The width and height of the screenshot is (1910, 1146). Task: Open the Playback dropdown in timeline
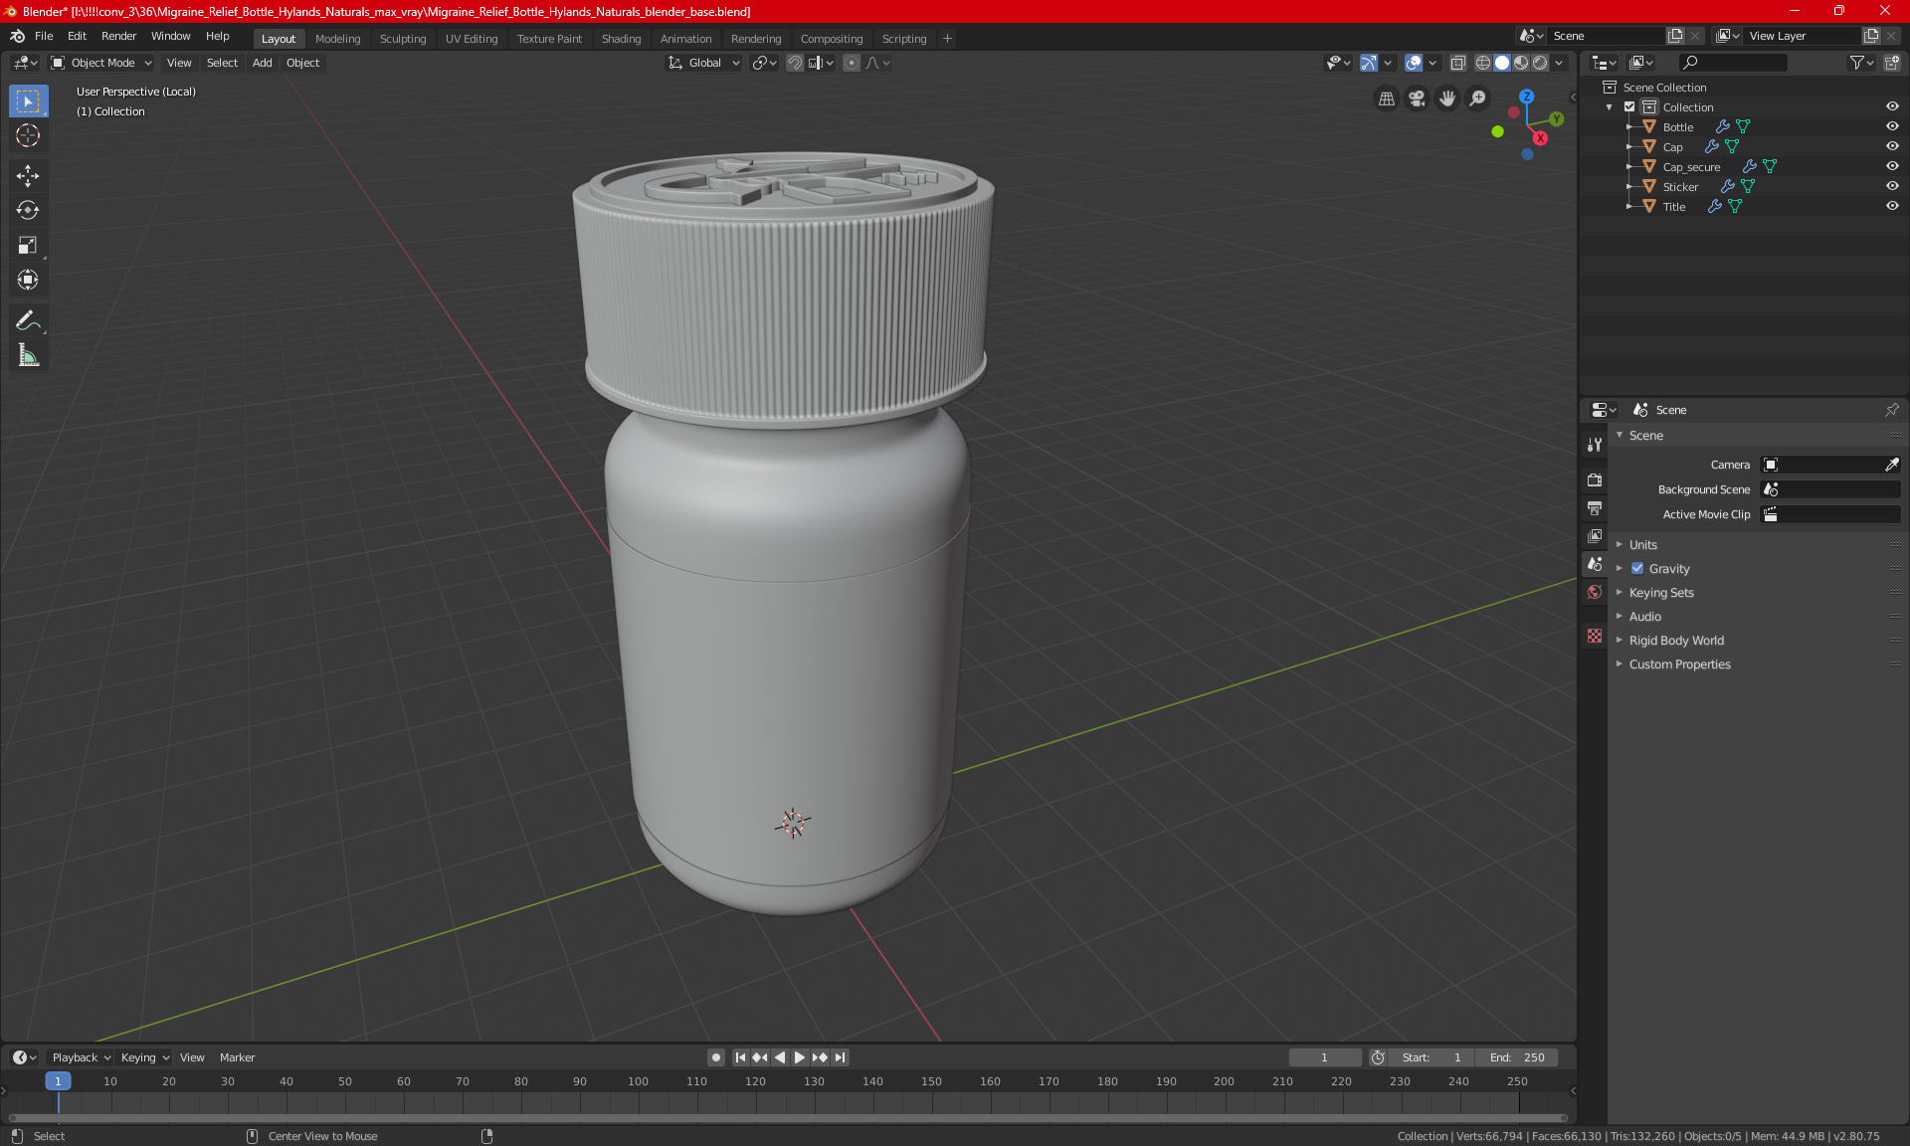81,1057
